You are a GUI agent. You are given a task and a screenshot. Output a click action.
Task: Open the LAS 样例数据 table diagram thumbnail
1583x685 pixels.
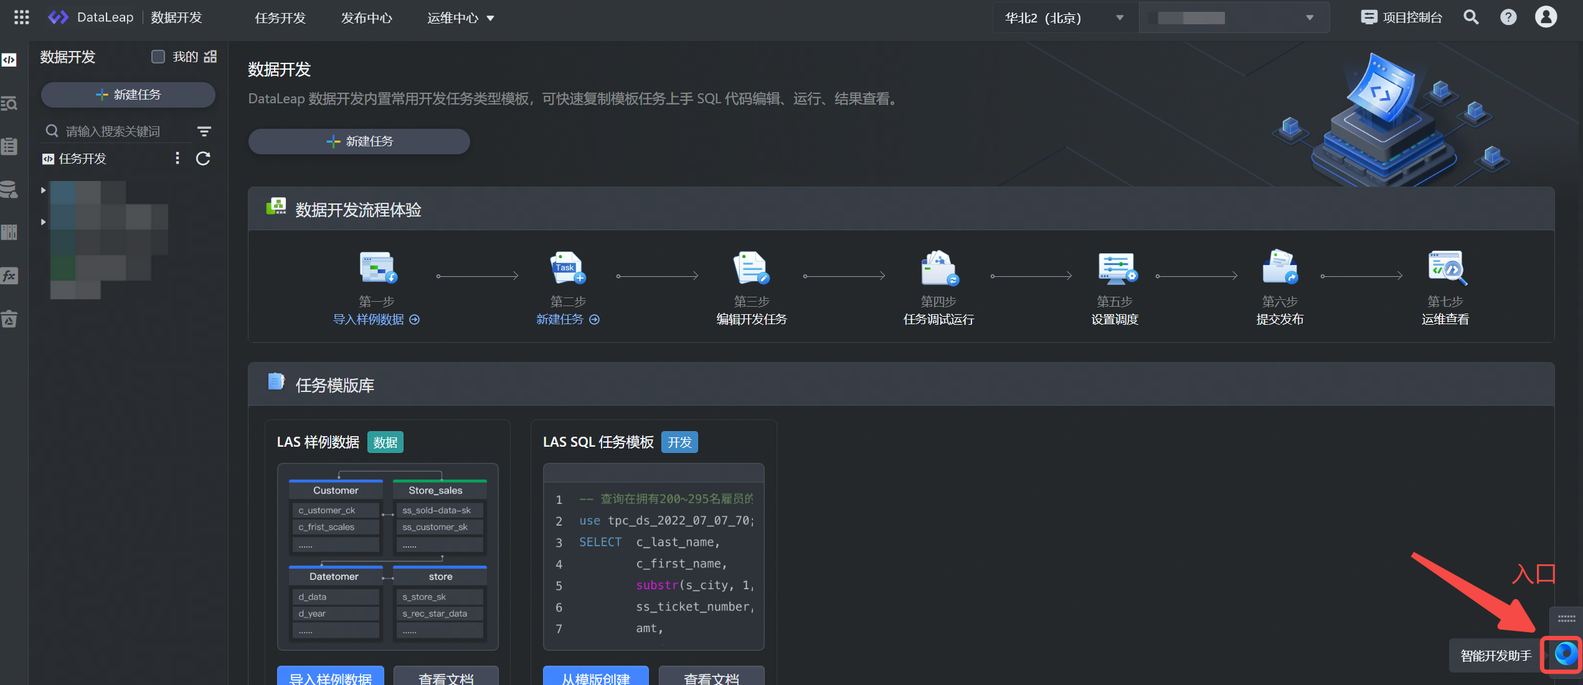tap(388, 557)
